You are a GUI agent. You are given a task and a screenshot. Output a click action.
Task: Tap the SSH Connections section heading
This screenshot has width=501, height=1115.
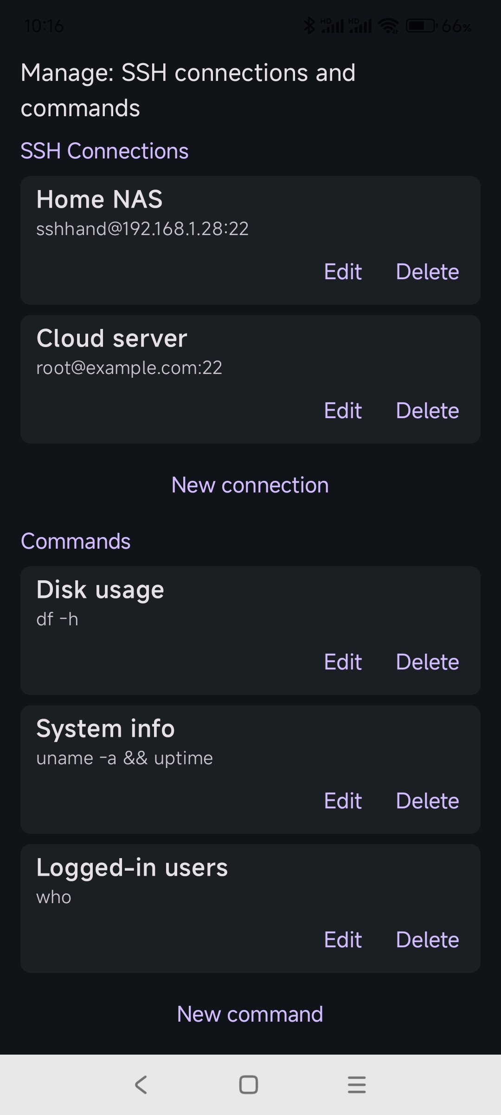tap(105, 151)
